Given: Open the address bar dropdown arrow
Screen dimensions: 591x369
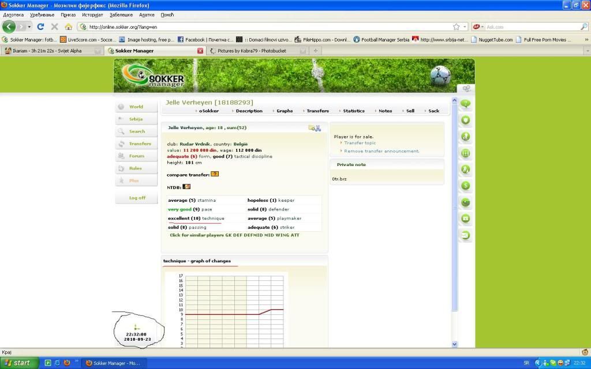Looking at the screenshot, I should point(465,27).
